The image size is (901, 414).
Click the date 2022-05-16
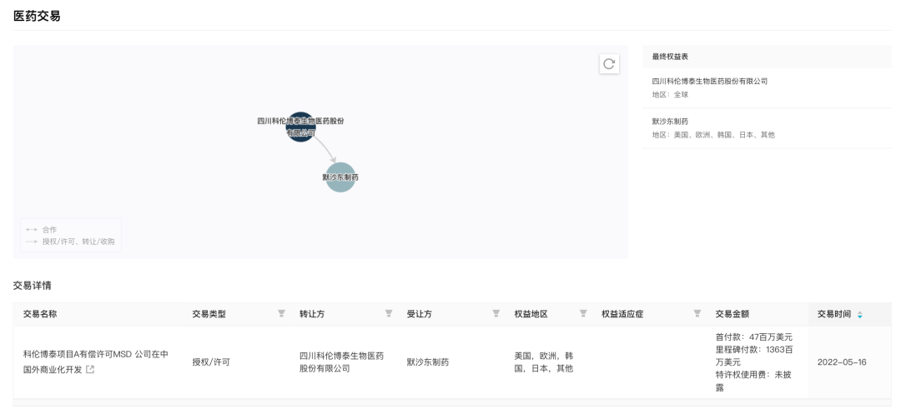coord(841,362)
